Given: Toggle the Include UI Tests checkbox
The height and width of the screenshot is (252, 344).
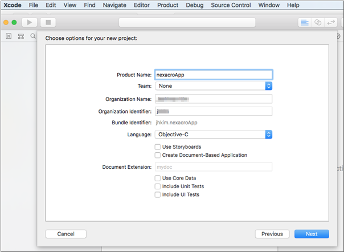Looking at the screenshot, I should click(158, 194).
